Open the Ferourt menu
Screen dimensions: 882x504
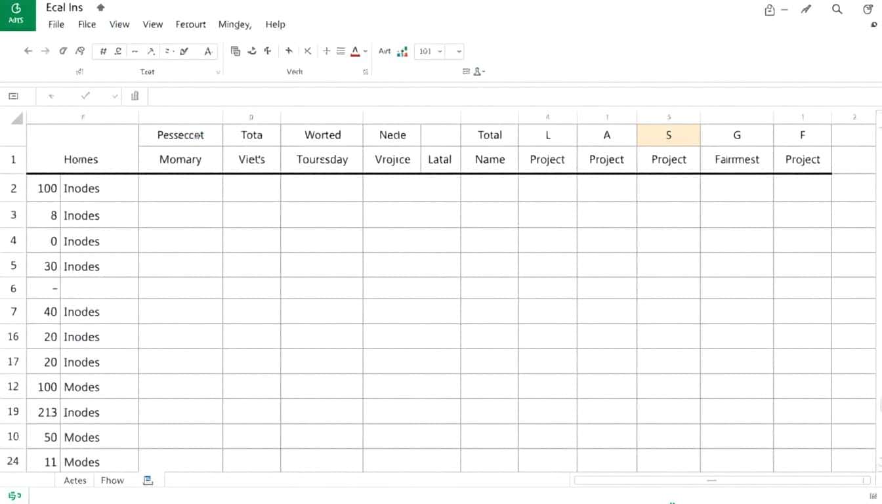pyautogui.click(x=191, y=24)
